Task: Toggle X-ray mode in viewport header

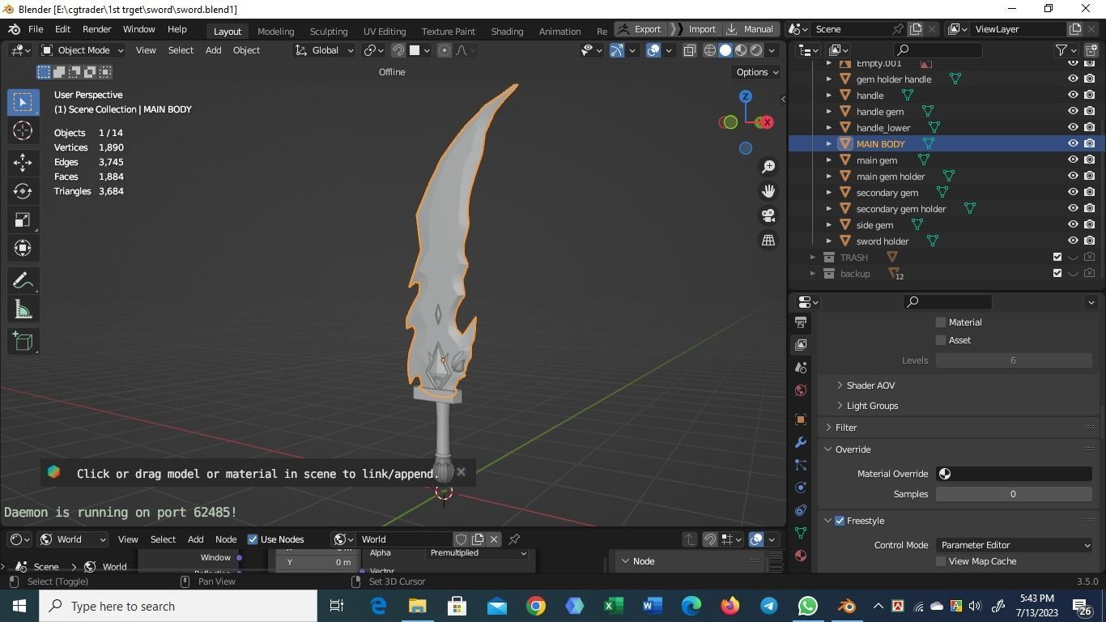Action: point(689,50)
